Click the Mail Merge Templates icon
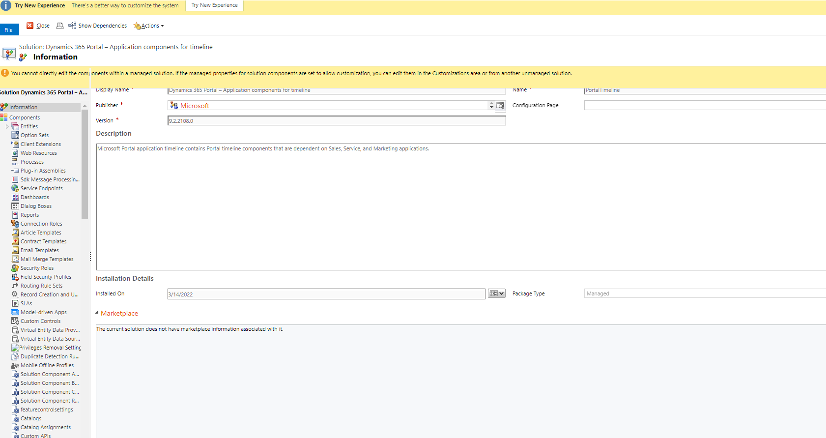This screenshot has height=438, width=826. tap(15, 259)
